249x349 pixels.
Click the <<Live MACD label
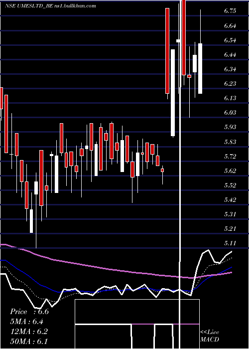210,336
